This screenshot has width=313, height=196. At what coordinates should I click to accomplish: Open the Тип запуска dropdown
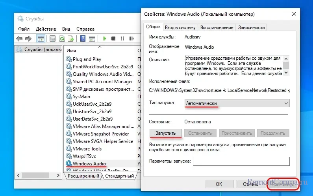click(x=237, y=103)
